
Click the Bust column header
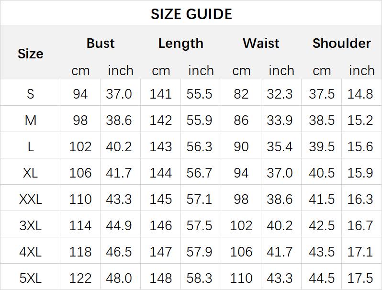101,44
